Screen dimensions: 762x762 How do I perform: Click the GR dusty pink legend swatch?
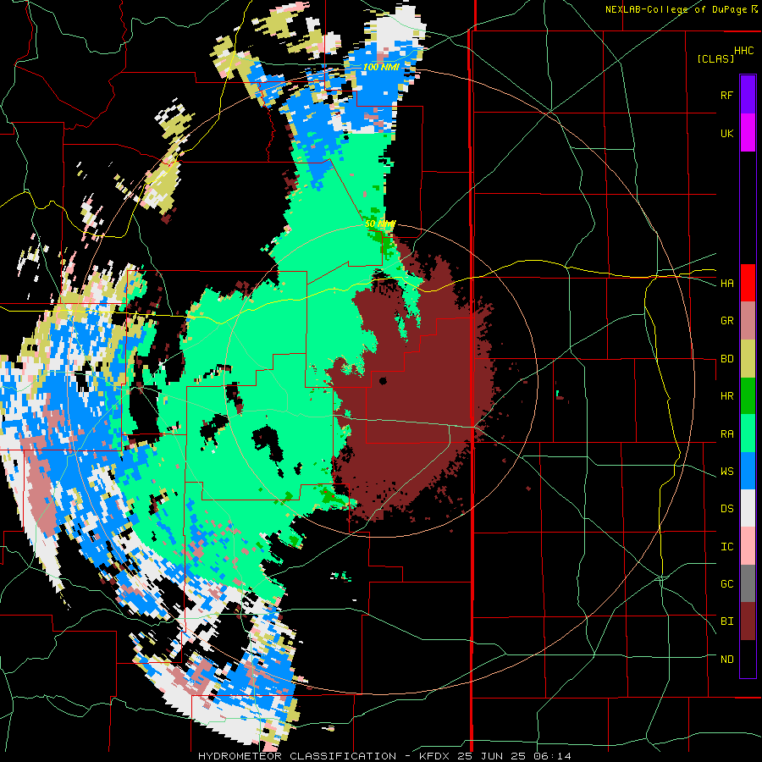pos(748,321)
